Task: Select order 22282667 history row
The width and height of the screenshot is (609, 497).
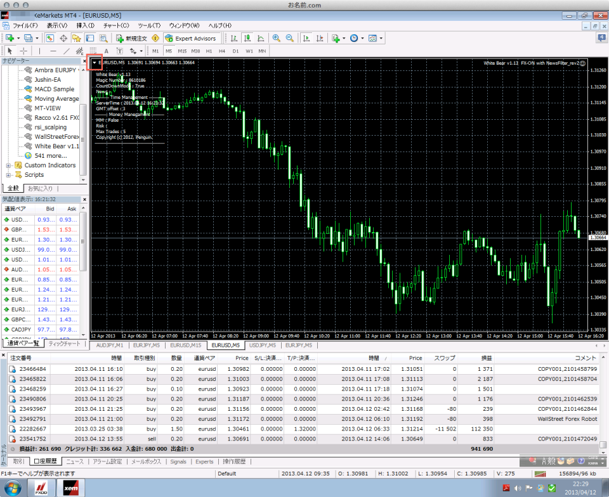Action: pos(303,429)
